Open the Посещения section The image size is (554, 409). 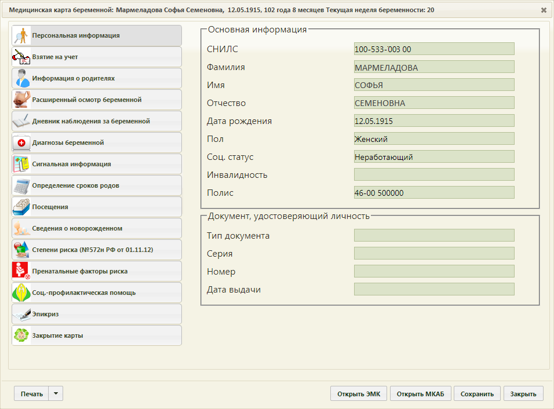tap(97, 207)
